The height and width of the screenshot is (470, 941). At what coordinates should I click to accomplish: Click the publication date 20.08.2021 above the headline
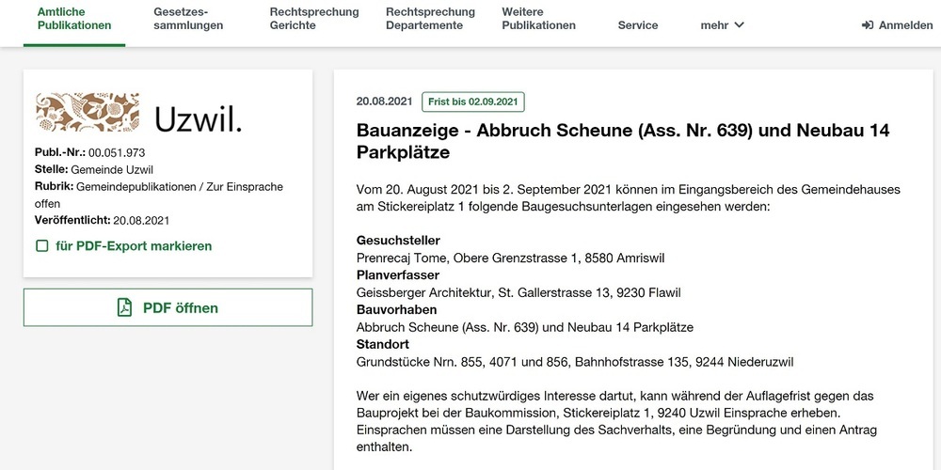[384, 102]
